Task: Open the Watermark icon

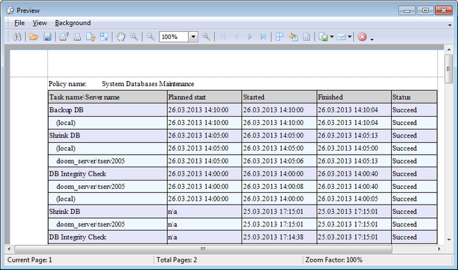Action: click(306, 37)
